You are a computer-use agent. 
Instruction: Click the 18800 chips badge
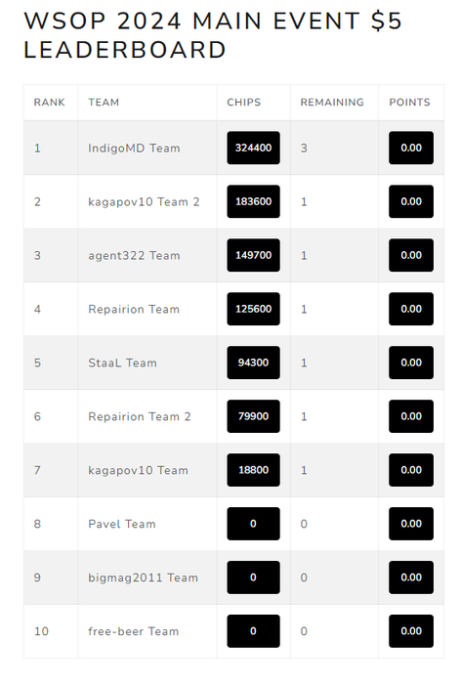click(x=253, y=470)
